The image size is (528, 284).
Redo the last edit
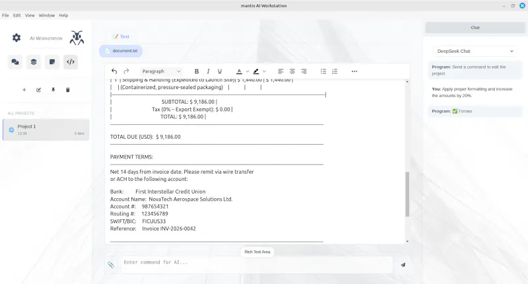126,71
